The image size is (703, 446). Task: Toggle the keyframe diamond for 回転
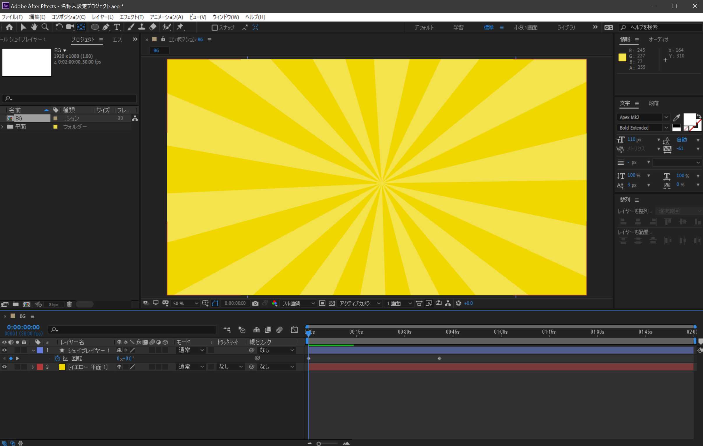pyautogui.click(x=11, y=358)
